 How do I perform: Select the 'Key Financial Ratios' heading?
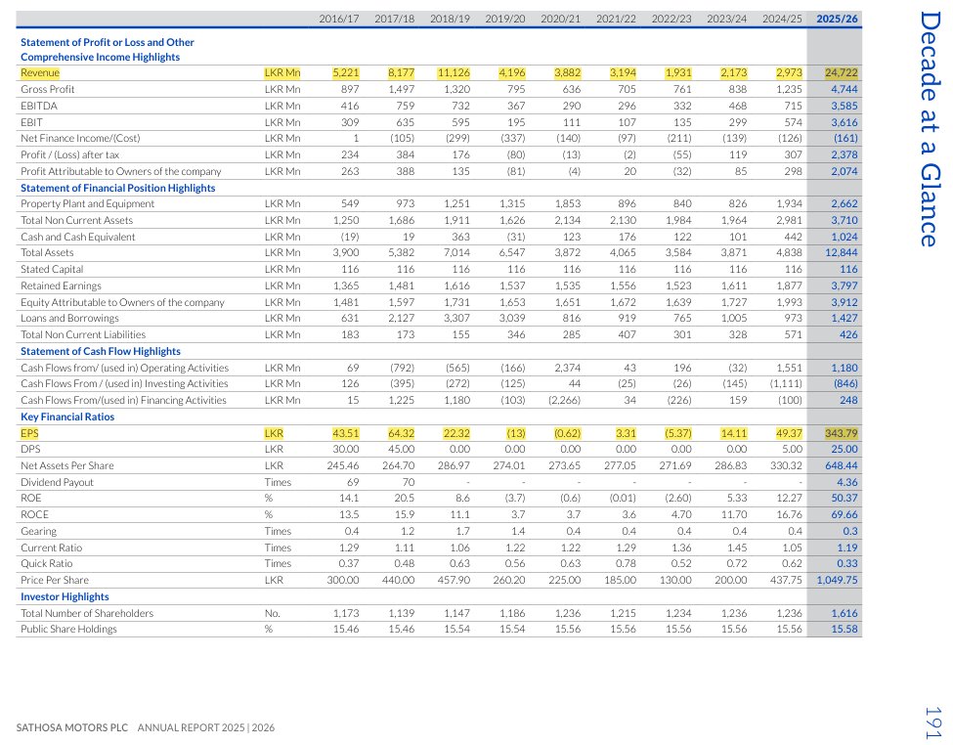click(x=67, y=417)
